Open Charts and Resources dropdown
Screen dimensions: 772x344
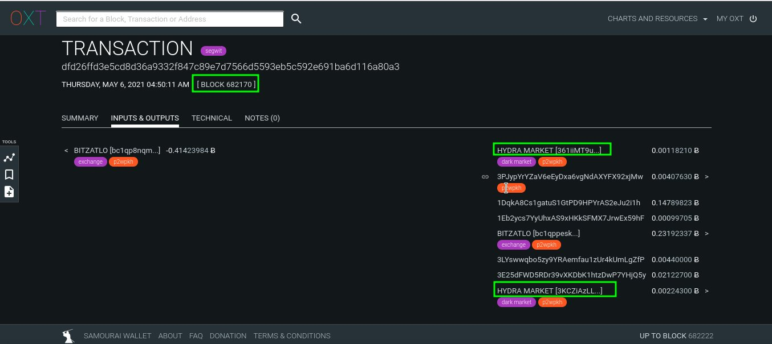pos(657,19)
